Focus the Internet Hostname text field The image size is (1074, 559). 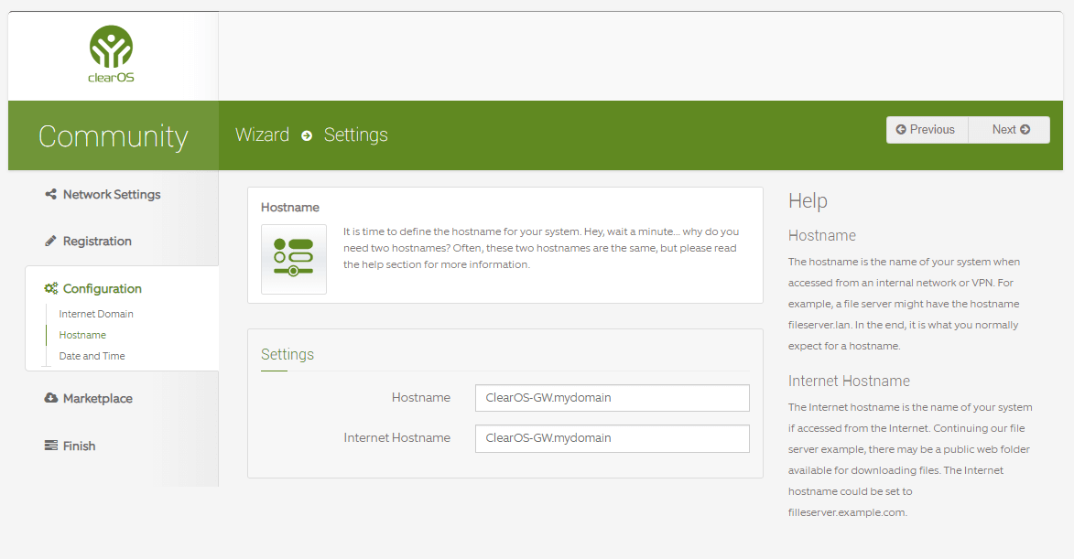tap(611, 438)
